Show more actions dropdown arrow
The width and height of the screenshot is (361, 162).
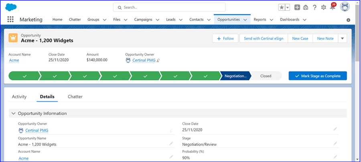[343, 38]
